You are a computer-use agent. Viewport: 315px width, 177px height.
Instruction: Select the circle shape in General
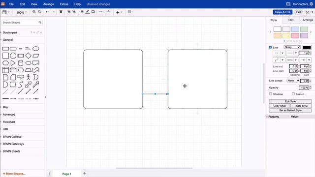13,56
